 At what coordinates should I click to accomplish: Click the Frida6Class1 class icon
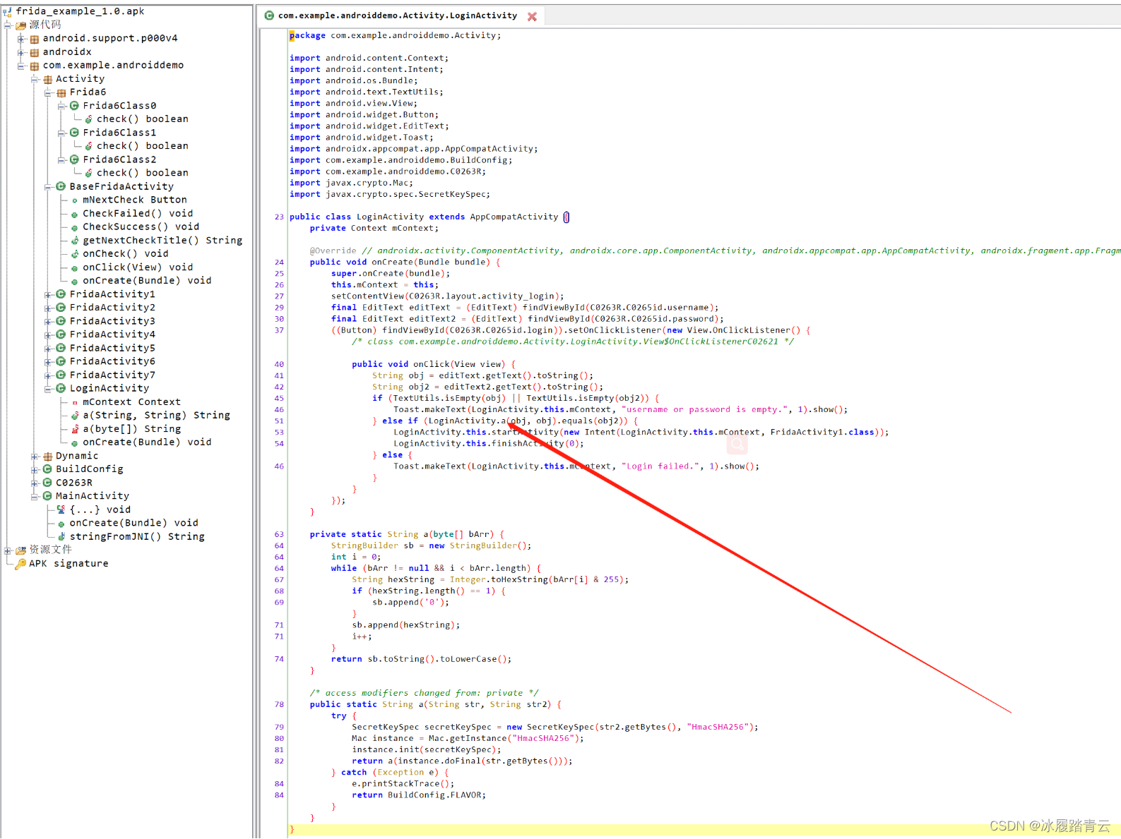[x=74, y=133]
